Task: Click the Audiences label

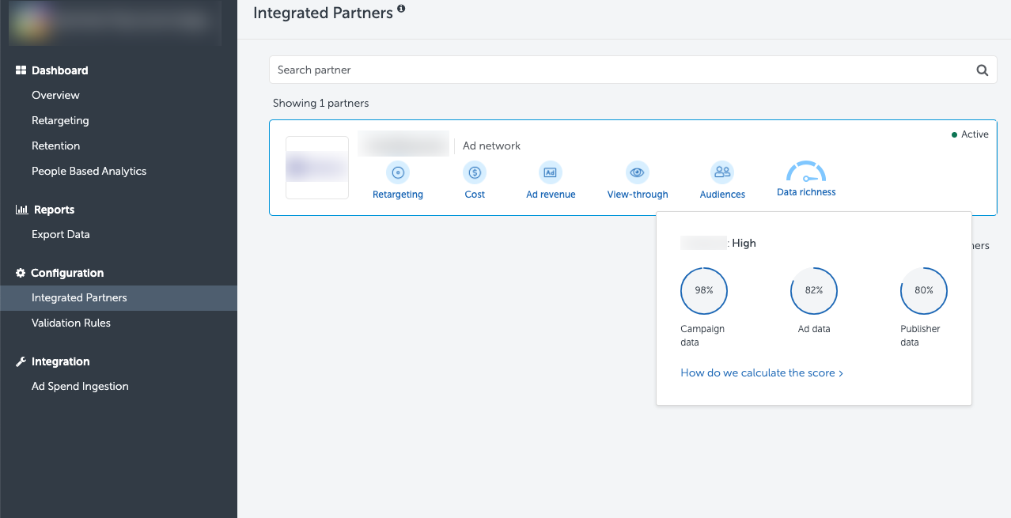Action: click(x=722, y=195)
